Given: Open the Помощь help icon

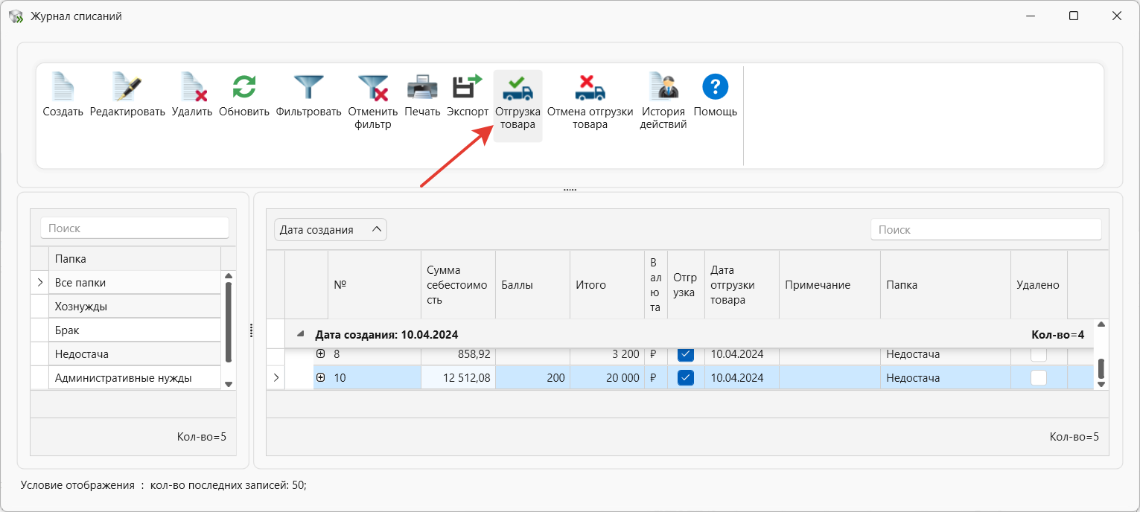Looking at the screenshot, I should [x=716, y=87].
